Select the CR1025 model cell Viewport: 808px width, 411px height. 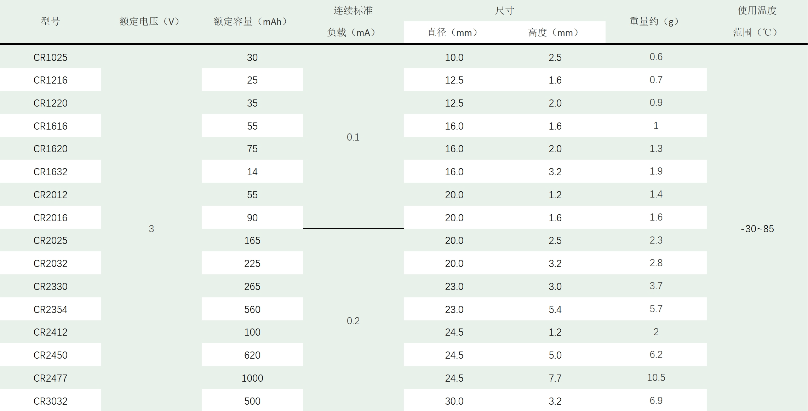[50, 57]
